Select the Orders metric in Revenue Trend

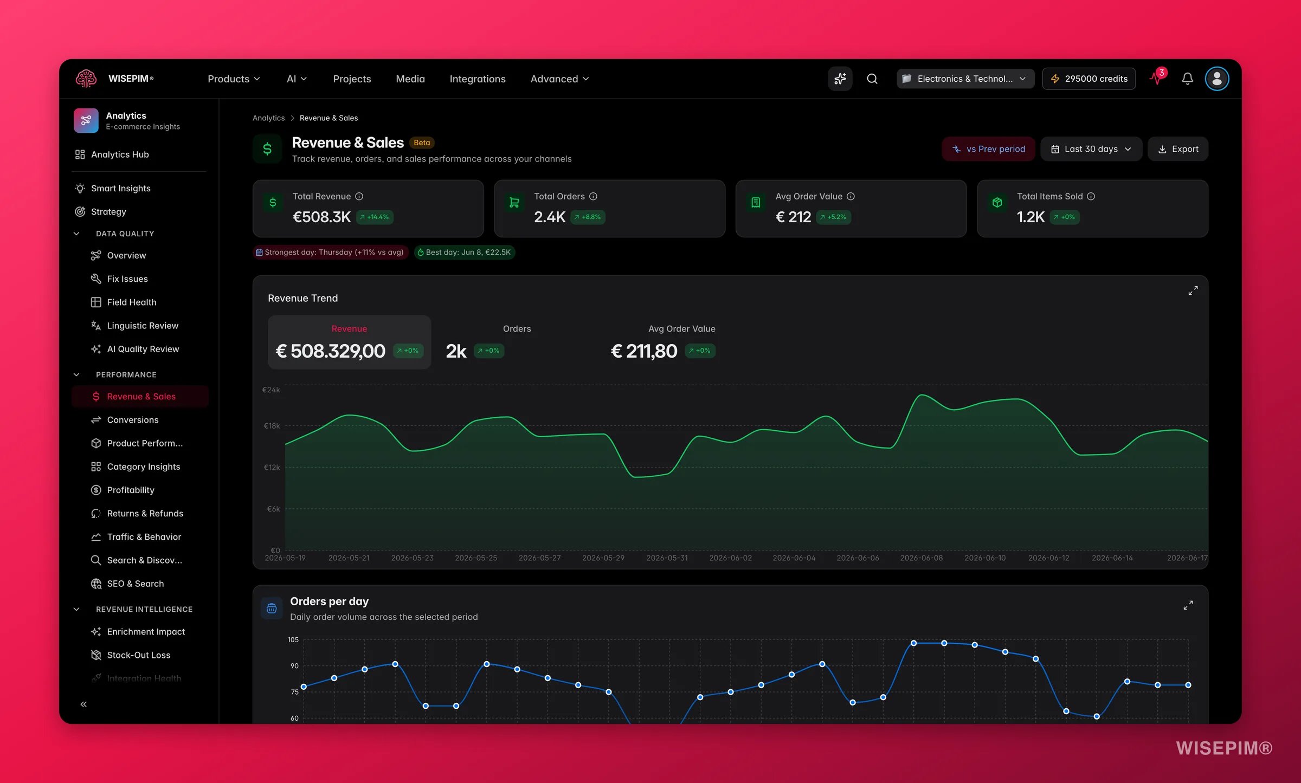coord(517,342)
